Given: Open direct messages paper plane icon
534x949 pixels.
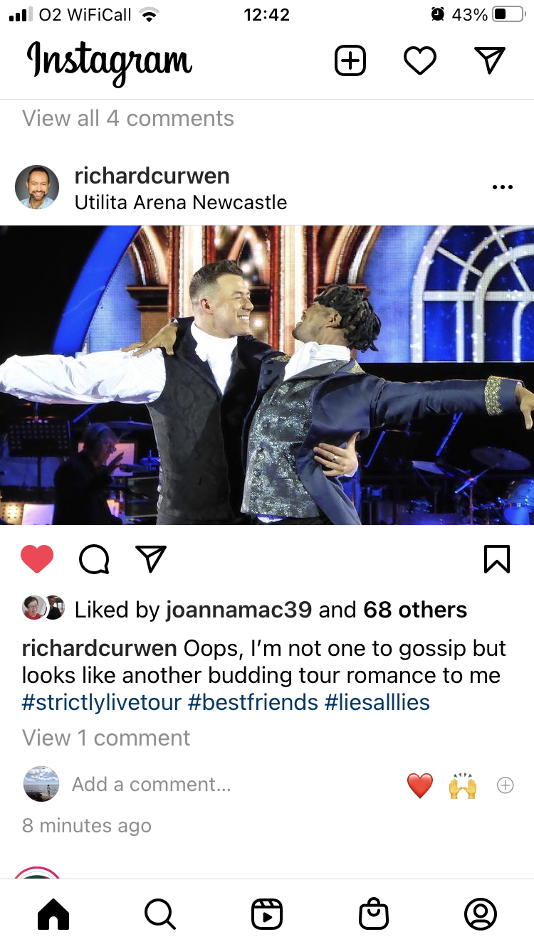Looking at the screenshot, I should coord(490,60).
